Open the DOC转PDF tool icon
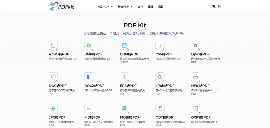This screenshot has height=128, width=270. [x=53, y=77]
